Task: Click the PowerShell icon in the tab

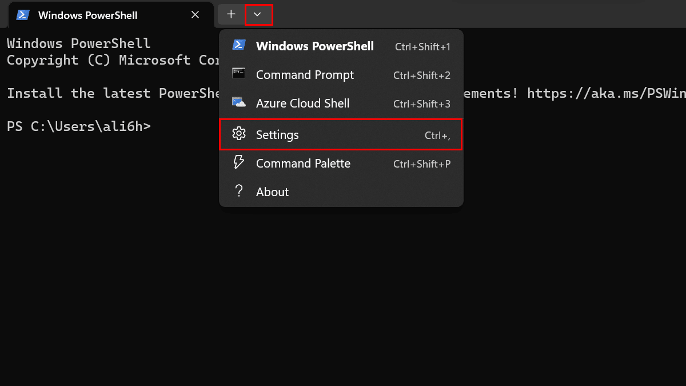Action: click(x=23, y=15)
